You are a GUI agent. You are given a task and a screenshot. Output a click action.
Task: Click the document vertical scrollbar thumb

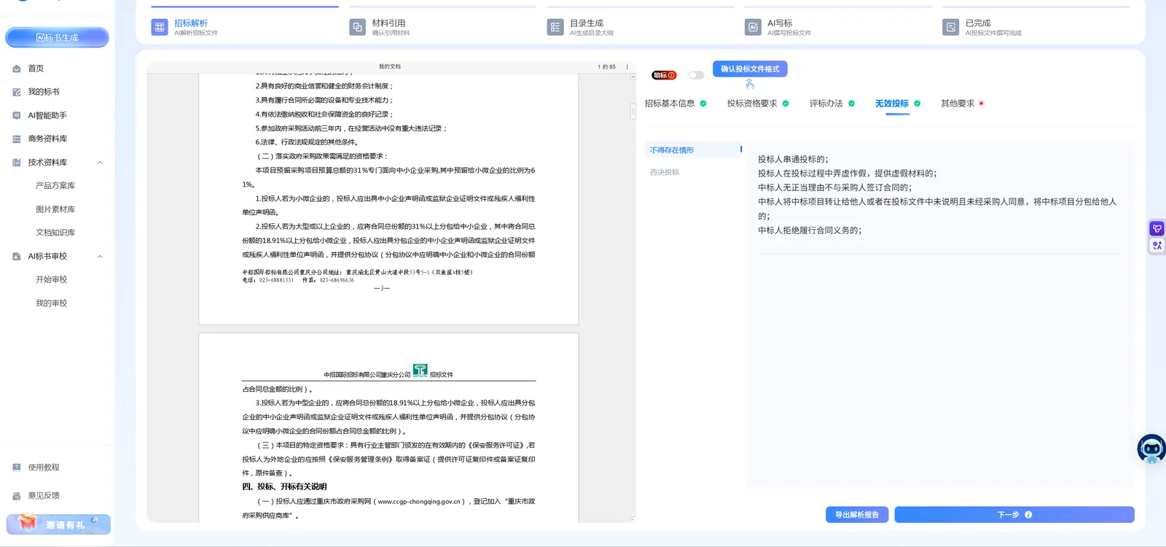click(633, 111)
